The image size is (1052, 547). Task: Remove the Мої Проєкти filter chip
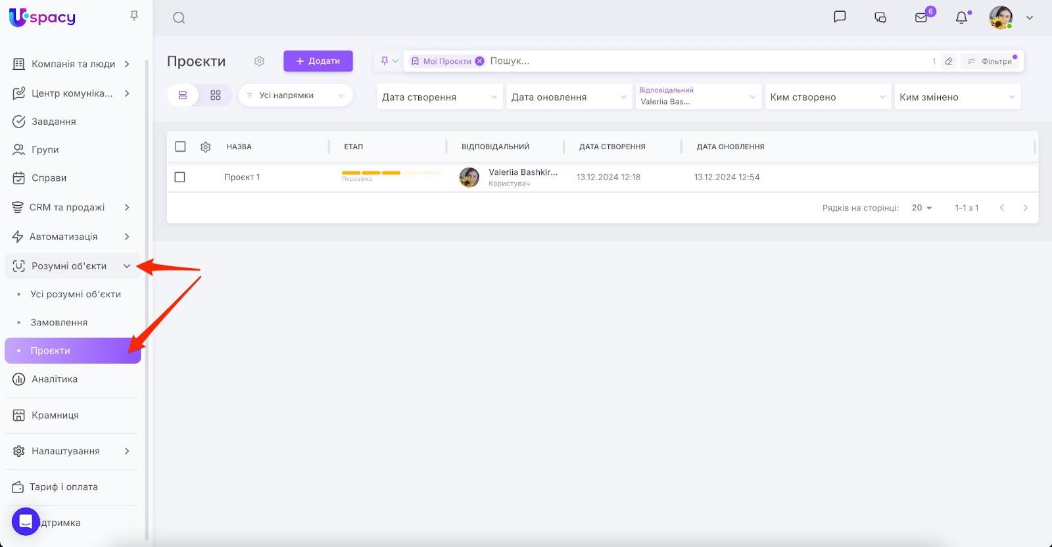pos(479,61)
